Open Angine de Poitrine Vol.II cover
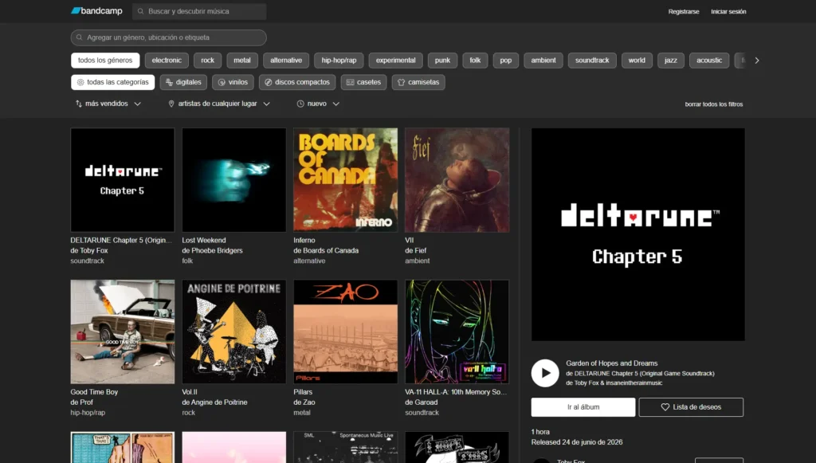The height and width of the screenshot is (463, 816). [x=234, y=332]
